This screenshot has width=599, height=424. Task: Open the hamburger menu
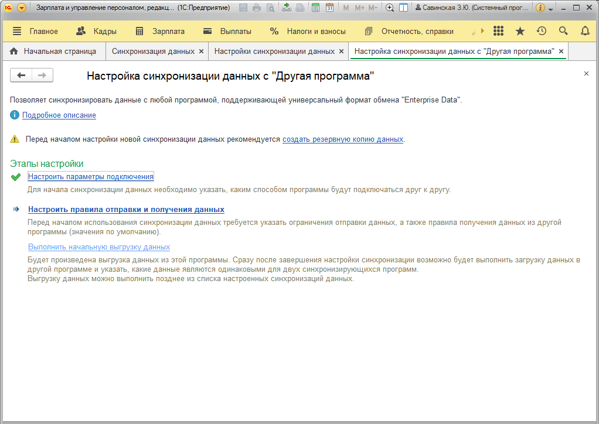(16, 30)
